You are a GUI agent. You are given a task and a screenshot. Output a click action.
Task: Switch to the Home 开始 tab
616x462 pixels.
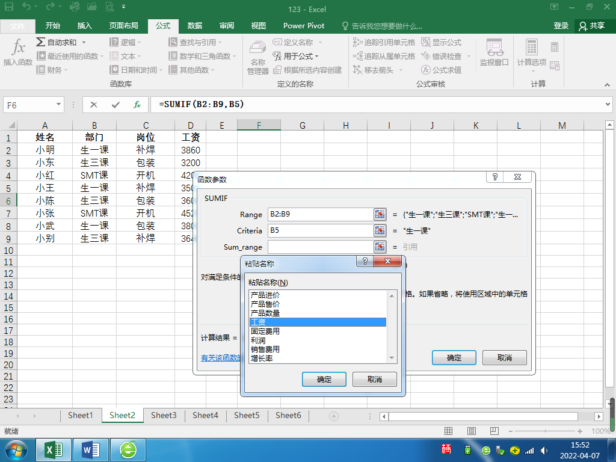click(53, 25)
